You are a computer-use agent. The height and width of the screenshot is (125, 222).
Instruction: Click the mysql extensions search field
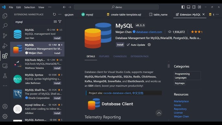point(34,22)
